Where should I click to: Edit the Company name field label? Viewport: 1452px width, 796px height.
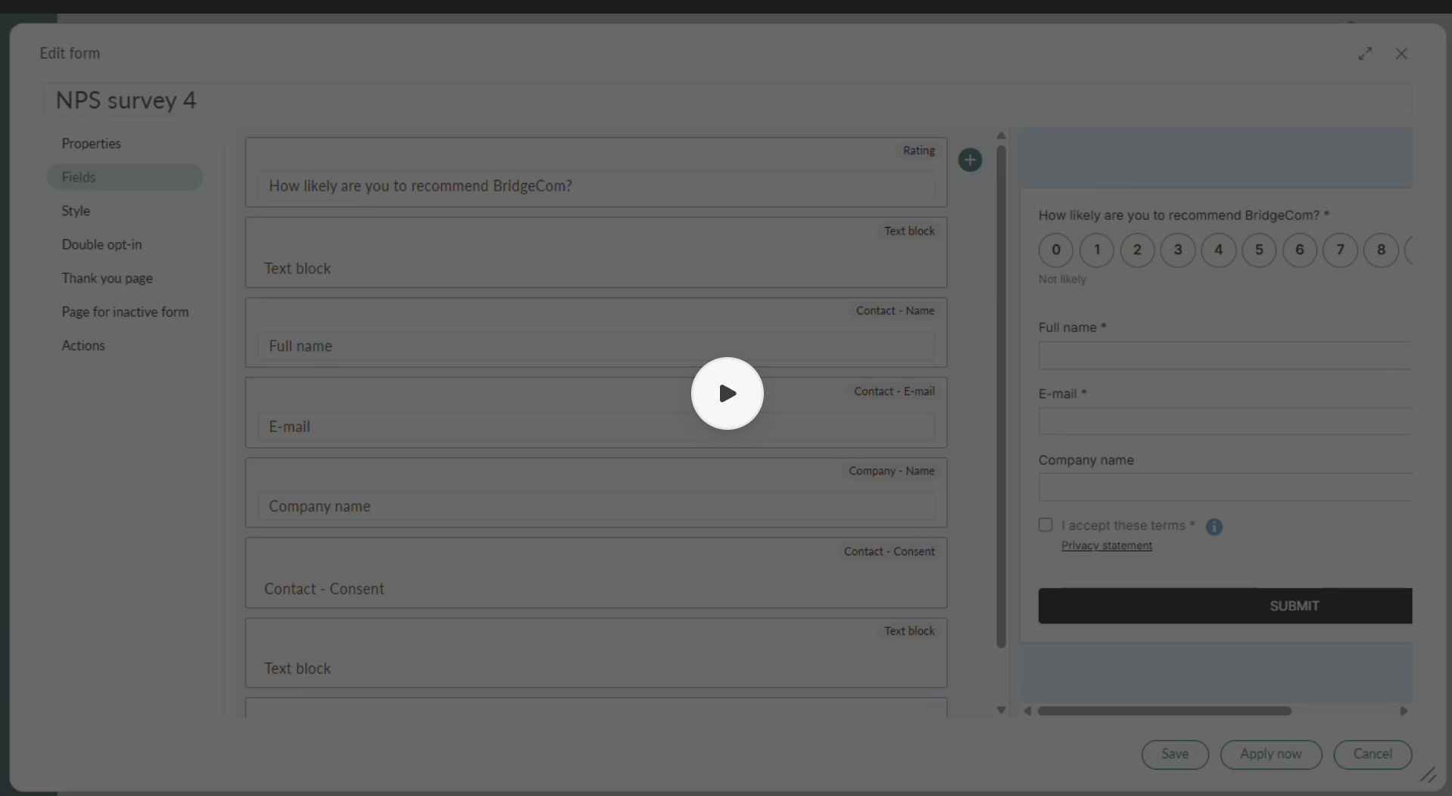click(596, 507)
